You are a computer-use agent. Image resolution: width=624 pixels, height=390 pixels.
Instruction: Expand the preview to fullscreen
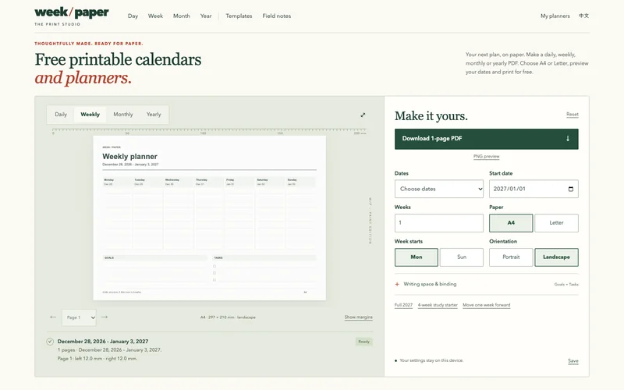[x=363, y=115]
